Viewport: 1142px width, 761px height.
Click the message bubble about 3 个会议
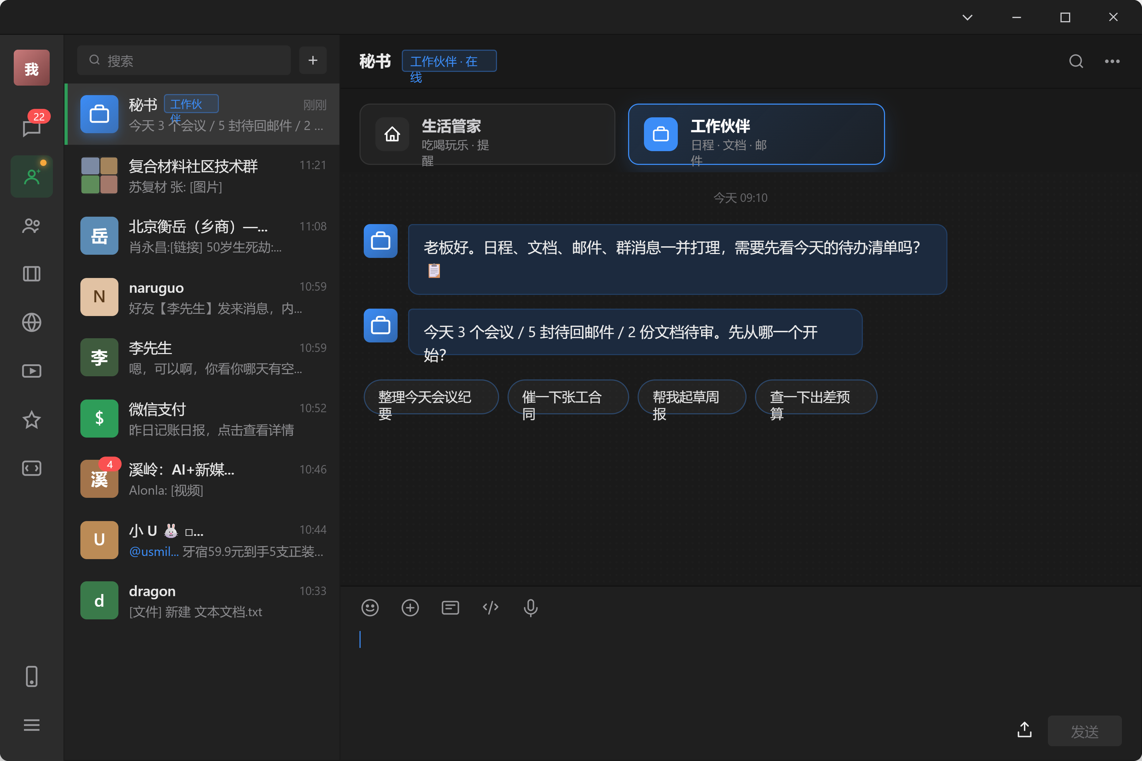tap(635, 332)
